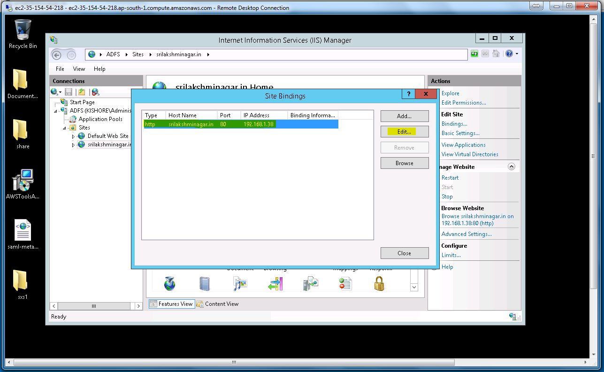Viewport: 604px width, 372px height.
Task: Switch to the Content View tab
Action: coord(218,304)
